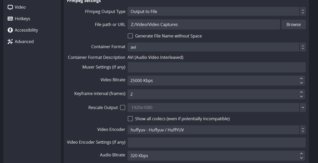Click the File path or URL field
318x163 pixels.
pyautogui.click(x=204, y=24)
